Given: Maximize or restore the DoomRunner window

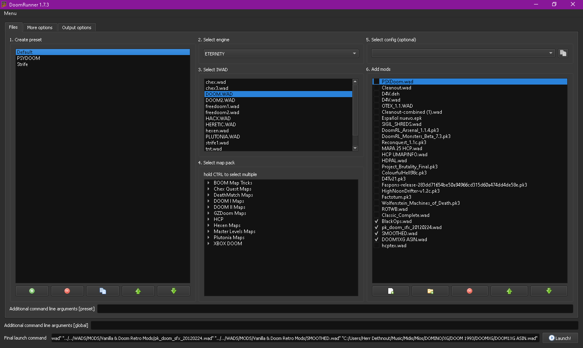Looking at the screenshot, I should (x=554, y=4).
